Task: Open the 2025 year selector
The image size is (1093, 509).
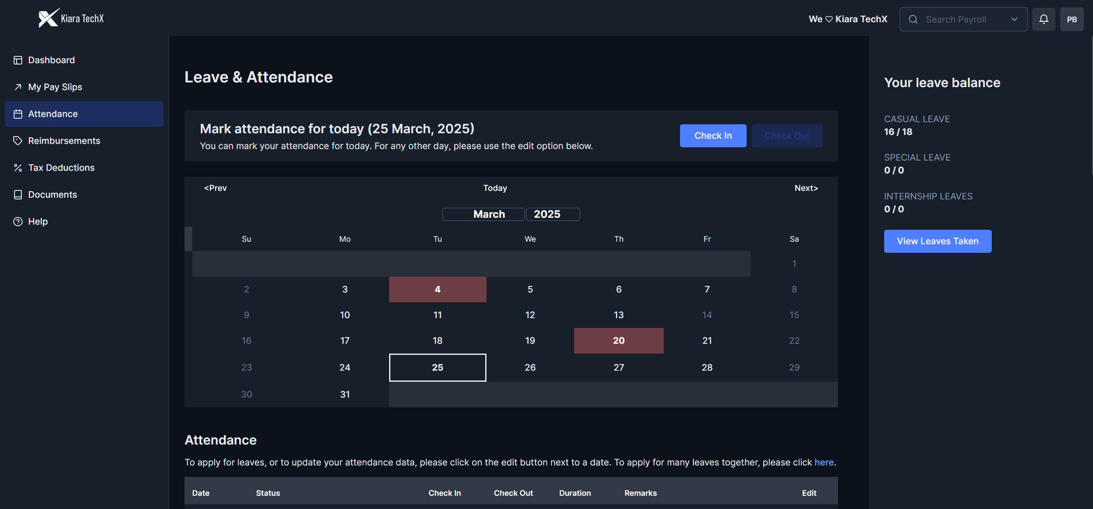Action: tap(553, 214)
